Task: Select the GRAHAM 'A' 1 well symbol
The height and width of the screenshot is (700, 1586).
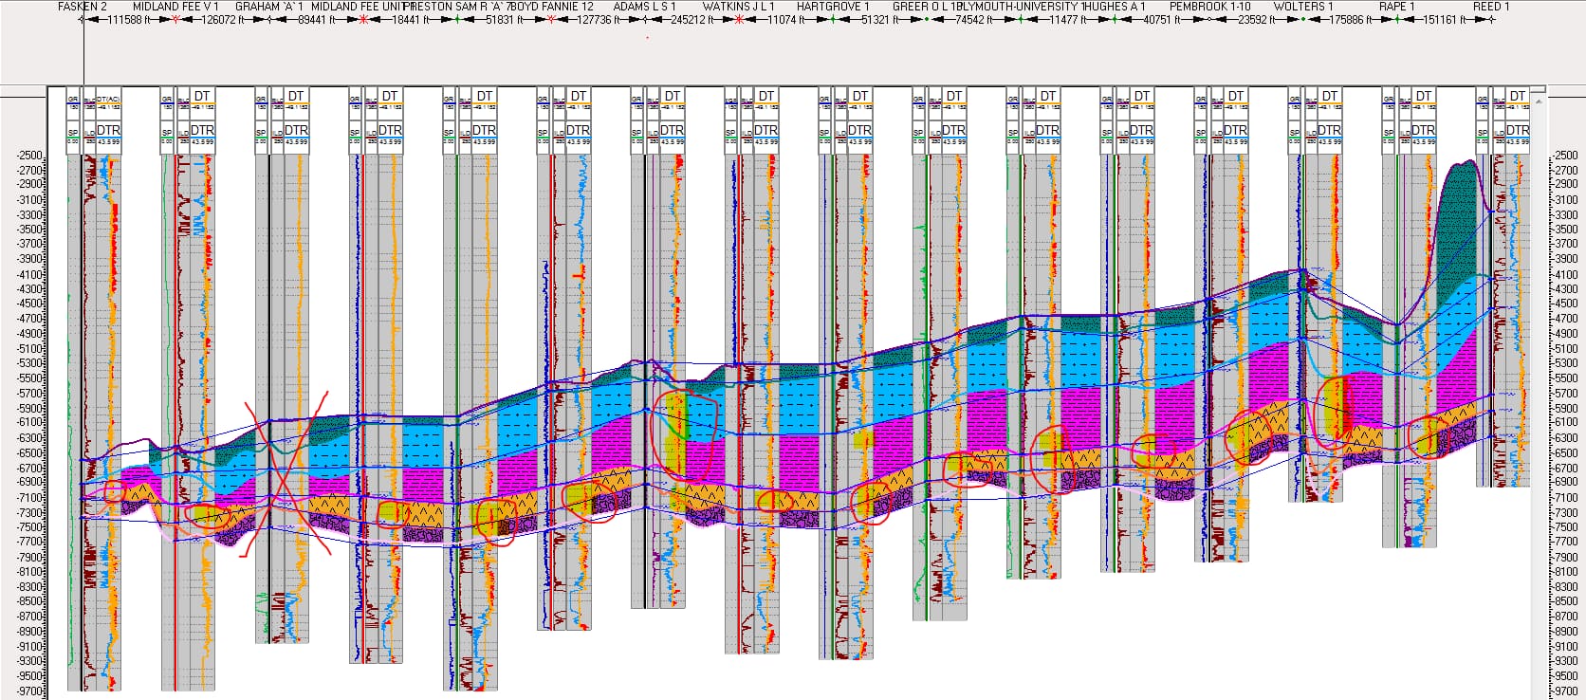Action: click(270, 19)
